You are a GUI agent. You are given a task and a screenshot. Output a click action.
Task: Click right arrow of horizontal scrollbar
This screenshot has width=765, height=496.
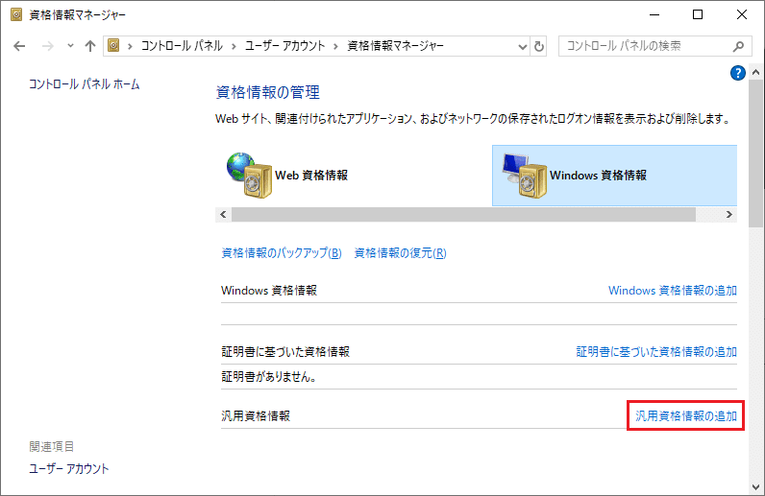[729, 214]
